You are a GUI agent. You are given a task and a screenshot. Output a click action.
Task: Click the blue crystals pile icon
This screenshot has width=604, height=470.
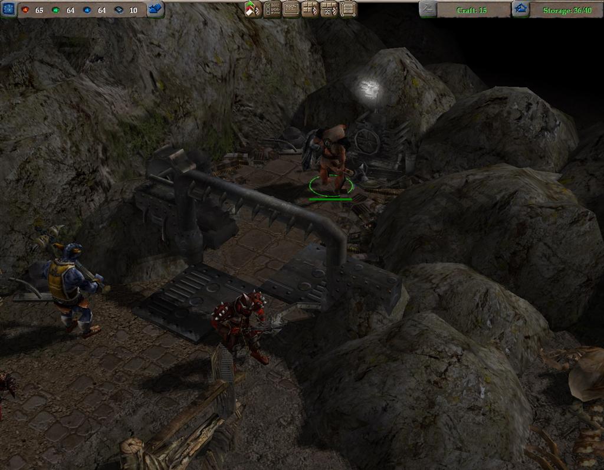[155, 9]
